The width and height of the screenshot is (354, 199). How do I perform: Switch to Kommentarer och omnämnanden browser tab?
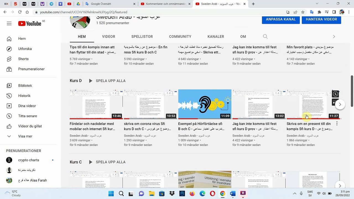tap(165, 4)
